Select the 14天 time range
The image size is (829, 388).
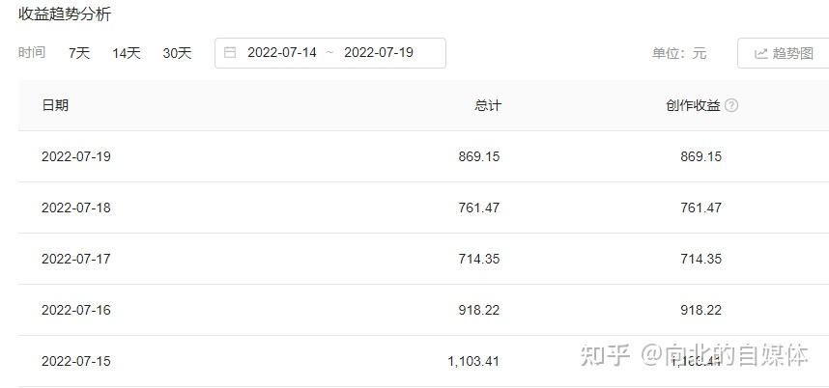127,53
